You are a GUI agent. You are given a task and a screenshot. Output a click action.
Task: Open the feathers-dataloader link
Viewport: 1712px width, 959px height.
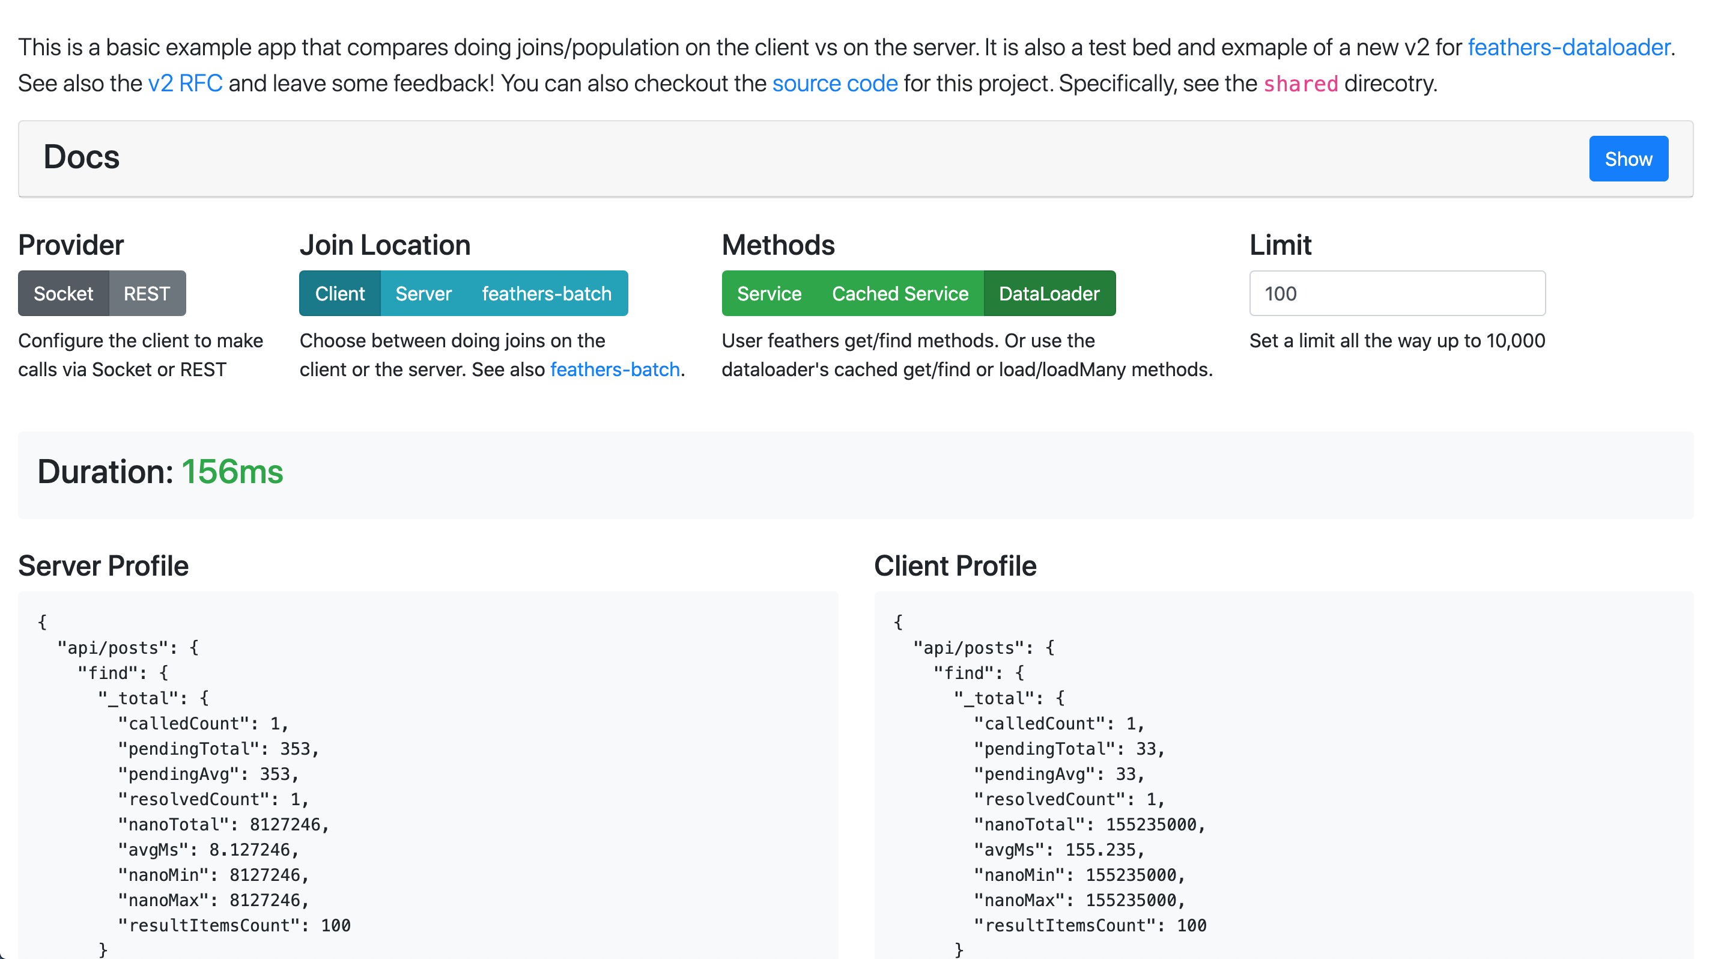pyautogui.click(x=1568, y=47)
